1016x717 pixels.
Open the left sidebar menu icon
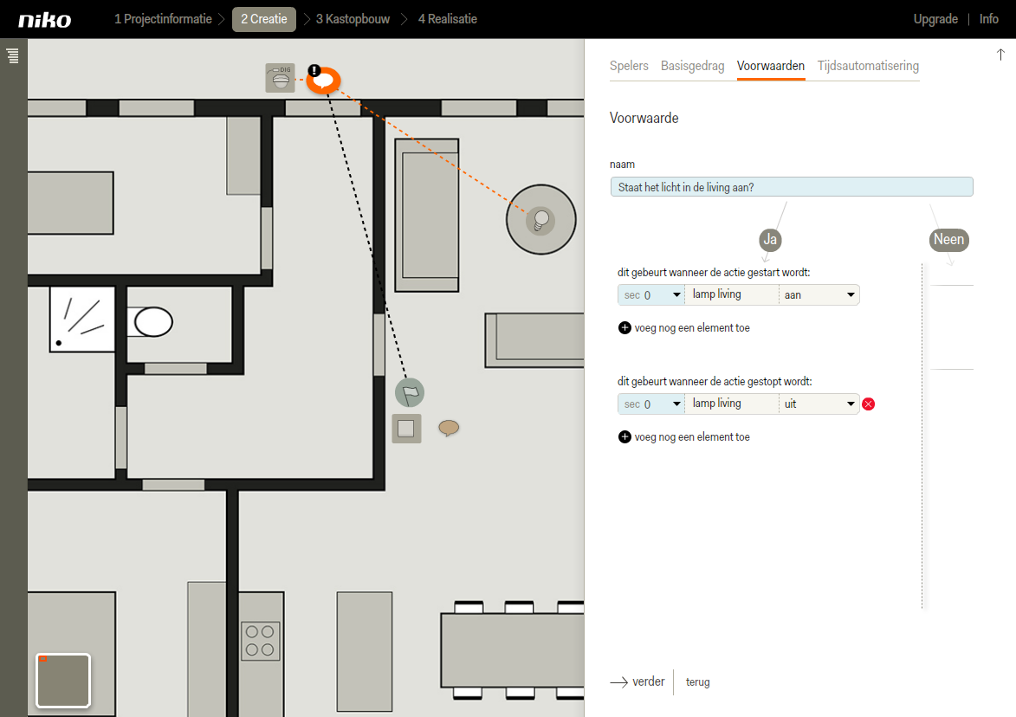pyautogui.click(x=12, y=55)
